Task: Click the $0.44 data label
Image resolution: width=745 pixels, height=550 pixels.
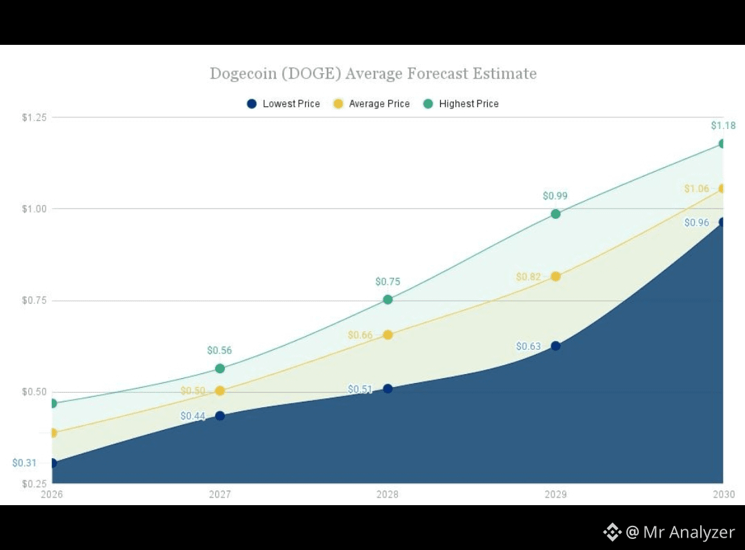Action: pos(193,416)
